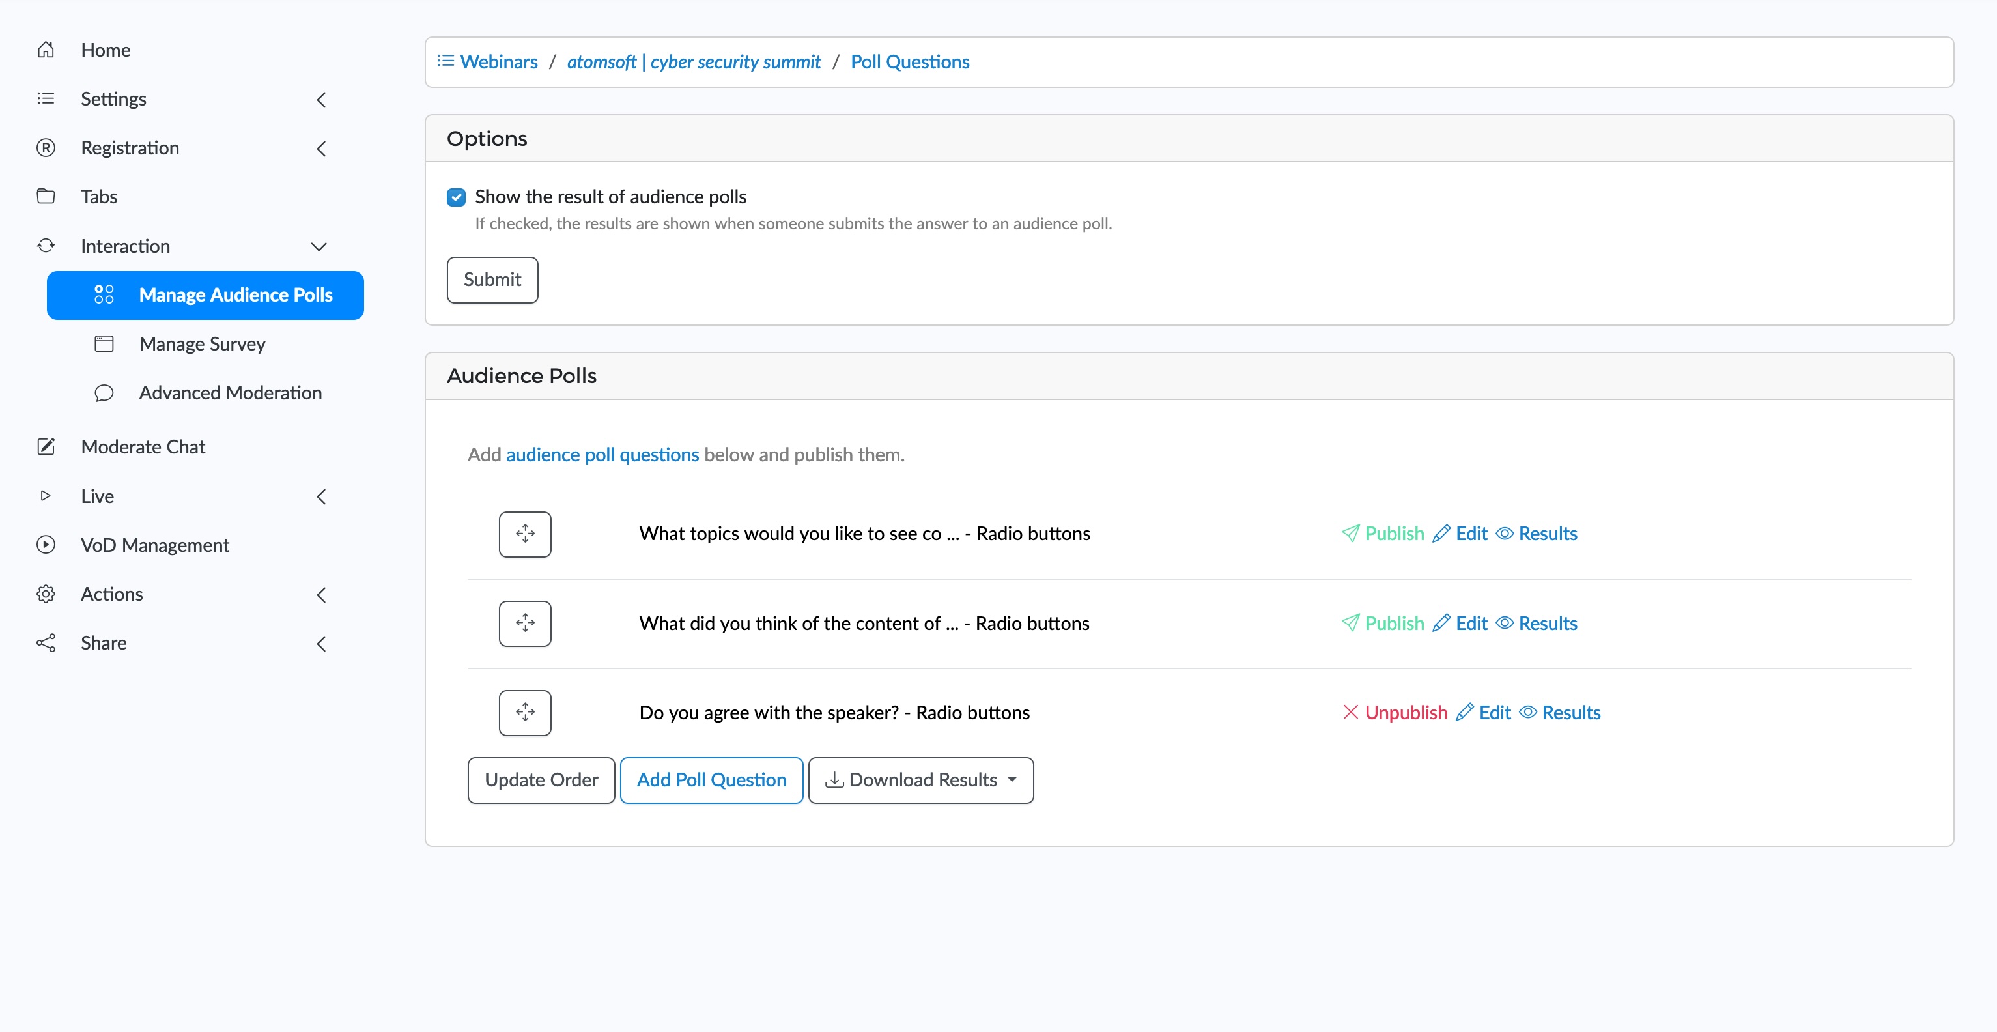1997x1032 pixels.
Task: Expand the Live menu chevron
Action: pyautogui.click(x=321, y=496)
